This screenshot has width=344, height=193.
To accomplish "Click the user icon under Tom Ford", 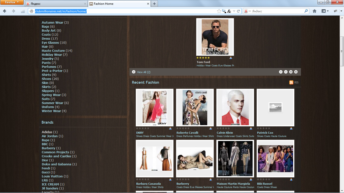I will tap(231, 58).
